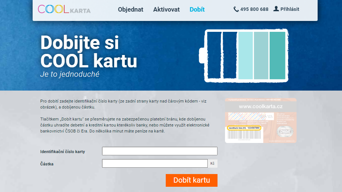Click paragraph starting Pro dobití zadejte
Image resolution: width=342 pixels, height=192 pixels.
click(x=123, y=104)
